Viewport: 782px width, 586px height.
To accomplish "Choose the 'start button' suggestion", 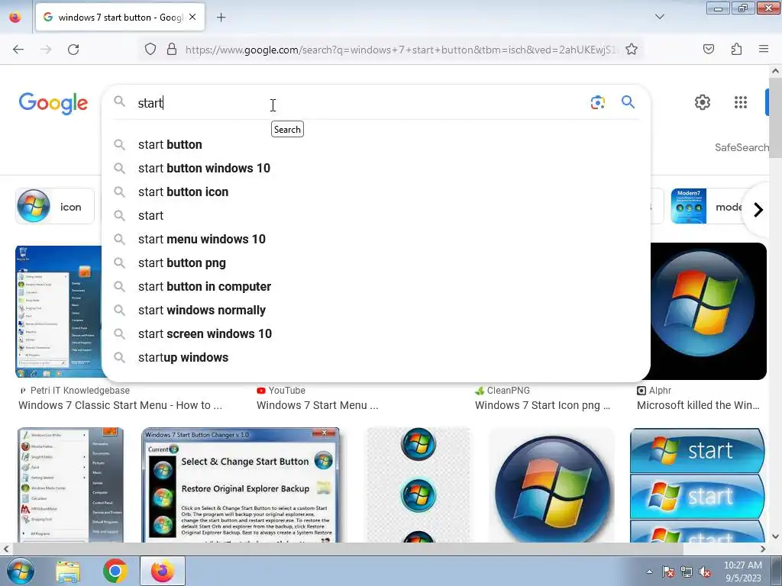I will coord(376,144).
